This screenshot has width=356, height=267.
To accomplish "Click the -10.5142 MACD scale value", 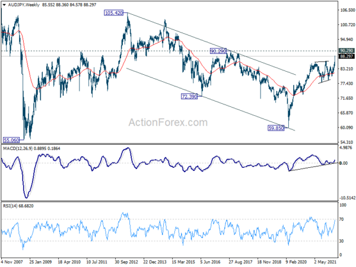I will 347,198.
